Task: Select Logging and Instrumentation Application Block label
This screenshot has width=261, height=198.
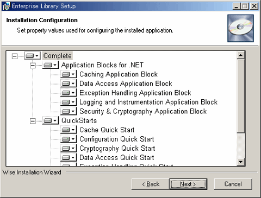Action: point(148,102)
